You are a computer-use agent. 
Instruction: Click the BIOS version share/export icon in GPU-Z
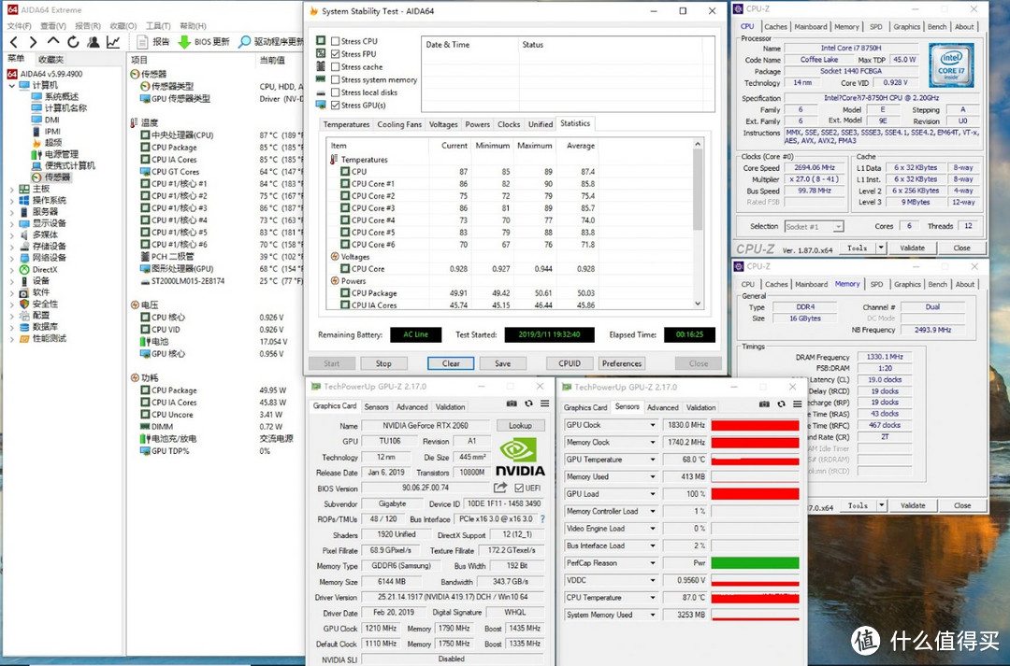coord(500,488)
